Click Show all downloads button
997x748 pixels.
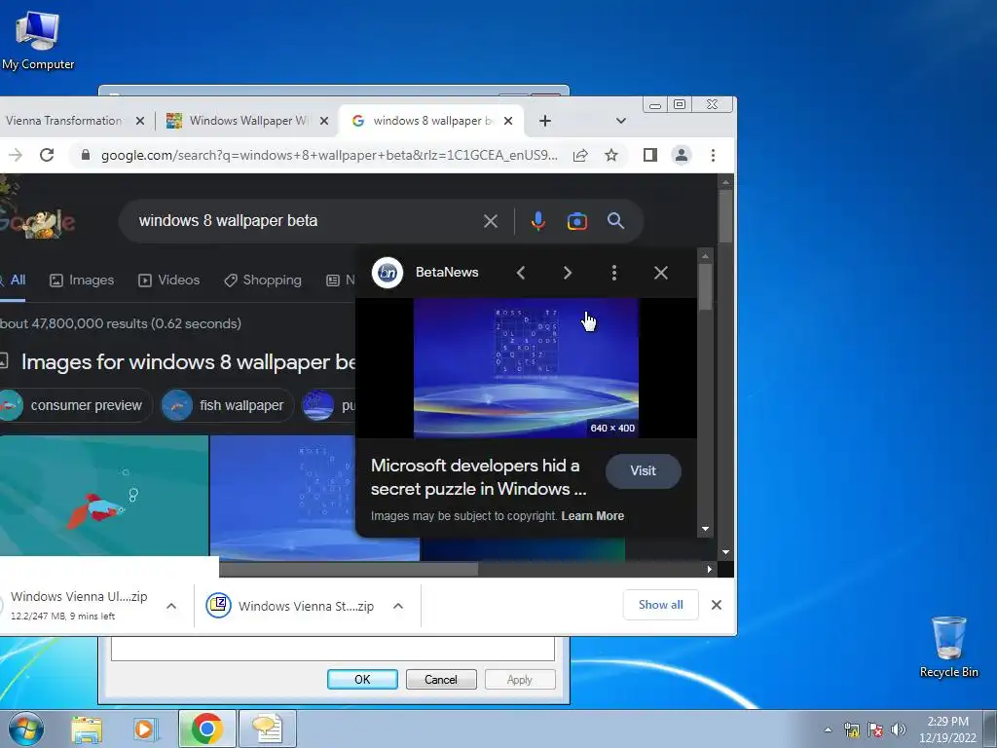(661, 605)
